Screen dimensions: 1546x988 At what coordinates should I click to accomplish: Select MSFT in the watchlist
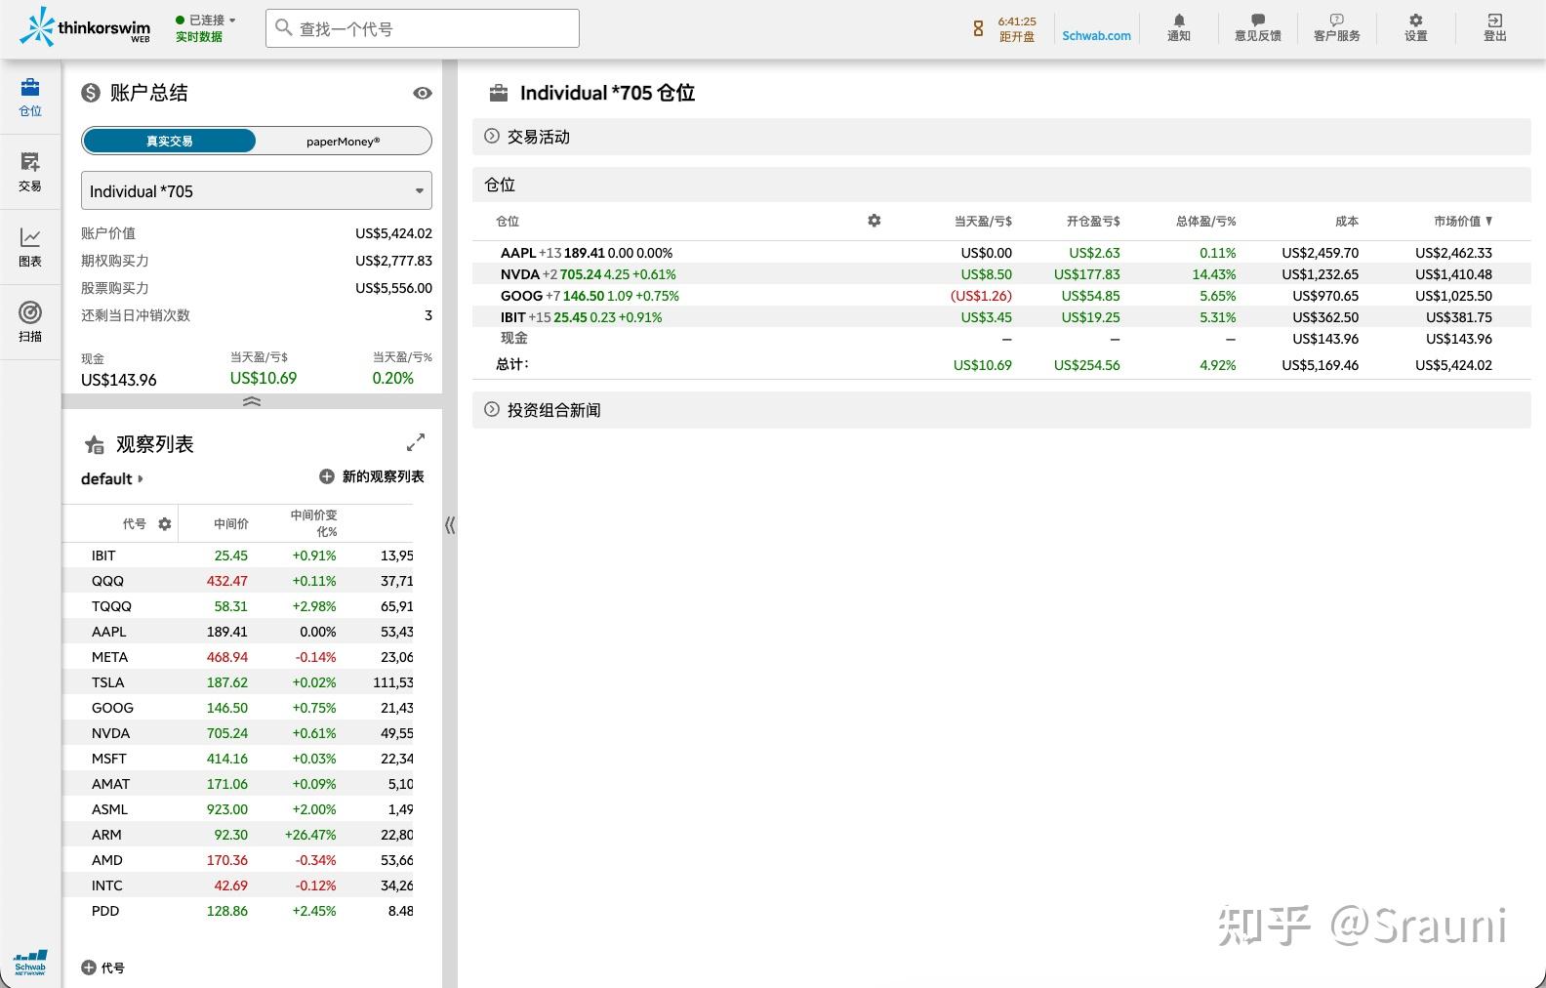coord(238,759)
